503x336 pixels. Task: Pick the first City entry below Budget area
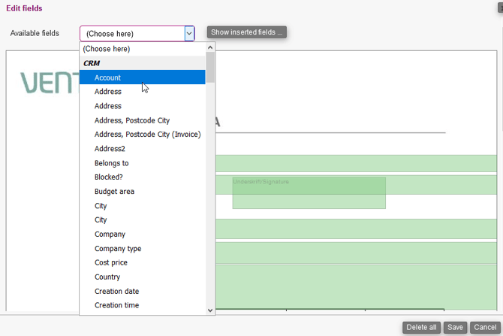click(143, 205)
